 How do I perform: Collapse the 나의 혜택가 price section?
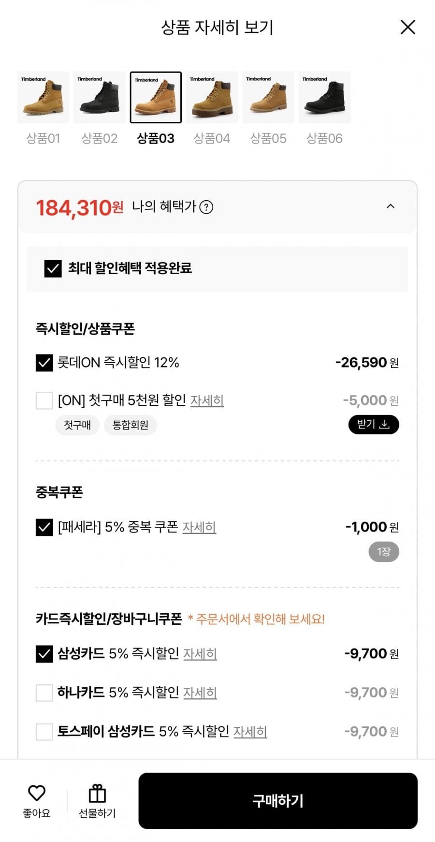click(x=391, y=207)
